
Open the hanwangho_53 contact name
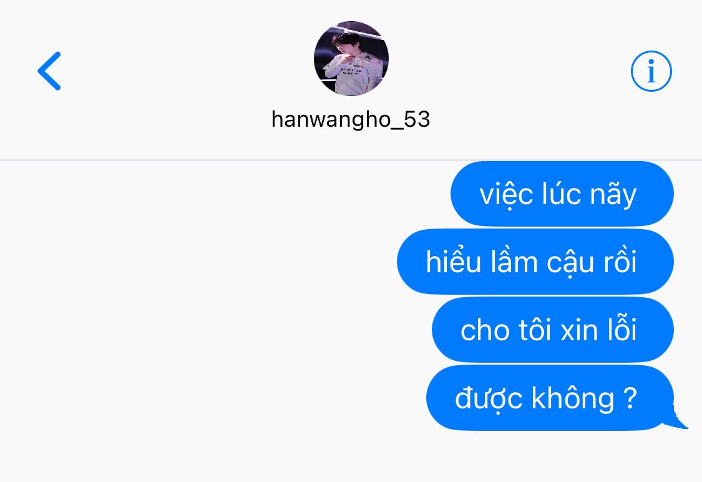tap(351, 120)
